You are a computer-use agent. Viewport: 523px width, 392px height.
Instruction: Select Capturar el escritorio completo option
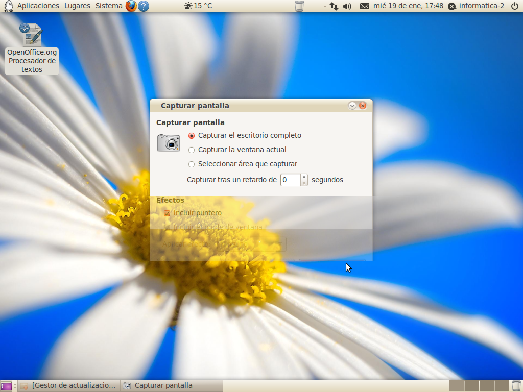(x=192, y=136)
